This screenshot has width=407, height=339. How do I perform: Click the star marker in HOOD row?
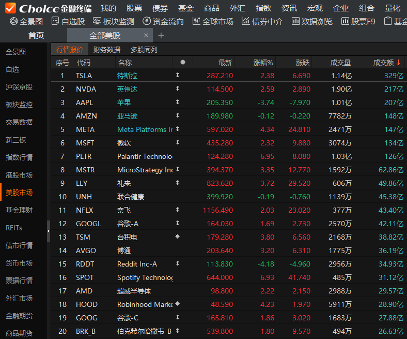click(178, 304)
